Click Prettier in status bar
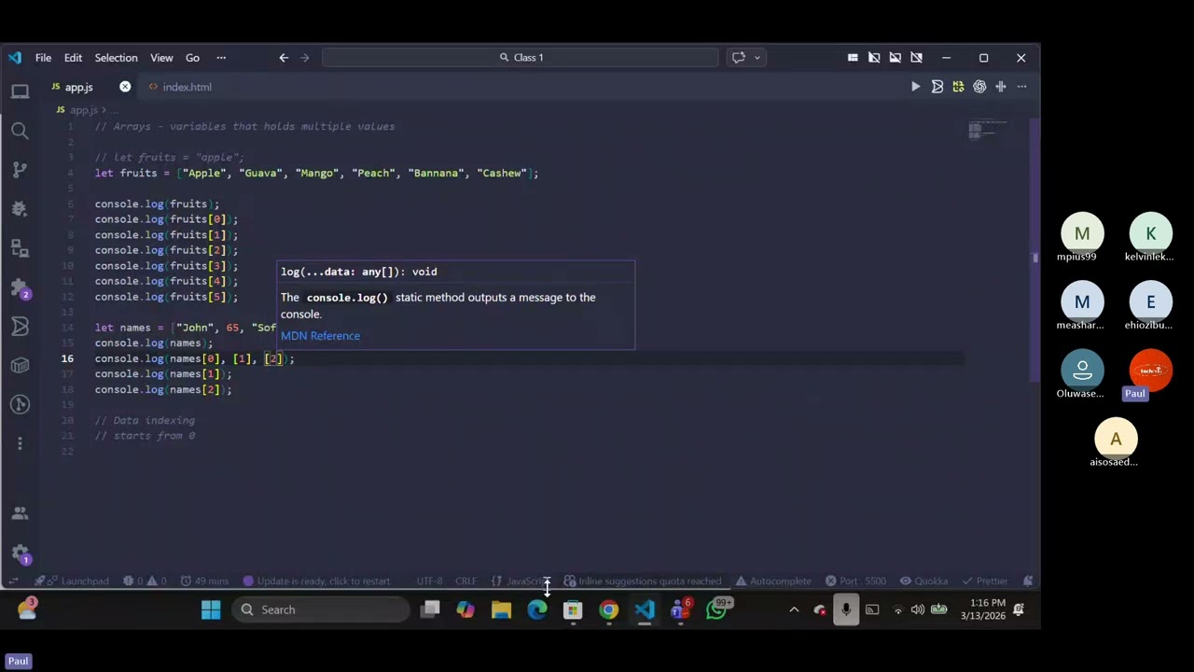This screenshot has height=672, width=1194. (x=983, y=581)
